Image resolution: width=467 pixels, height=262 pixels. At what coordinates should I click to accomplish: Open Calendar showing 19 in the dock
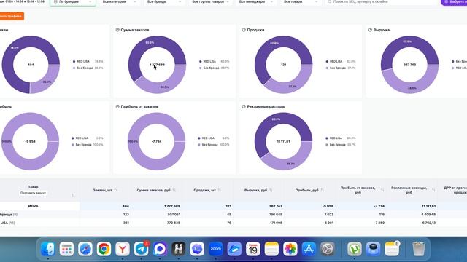pyautogui.click(x=253, y=249)
